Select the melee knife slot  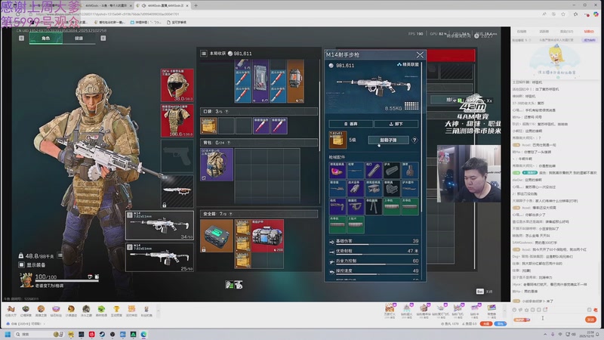click(177, 191)
